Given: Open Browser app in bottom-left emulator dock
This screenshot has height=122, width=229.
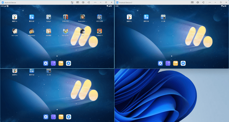Looking at the screenshot, I should coord(69,117).
